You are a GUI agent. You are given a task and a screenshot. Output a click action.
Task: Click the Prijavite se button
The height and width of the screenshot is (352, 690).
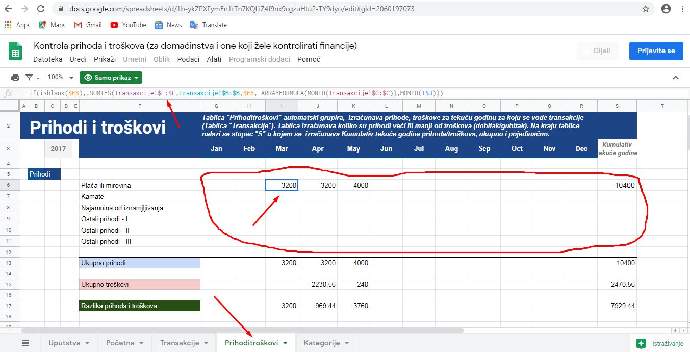[x=656, y=51]
